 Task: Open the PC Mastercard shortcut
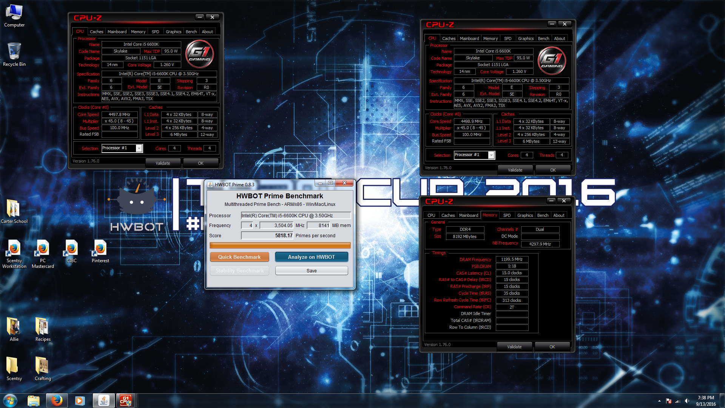(x=43, y=254)
